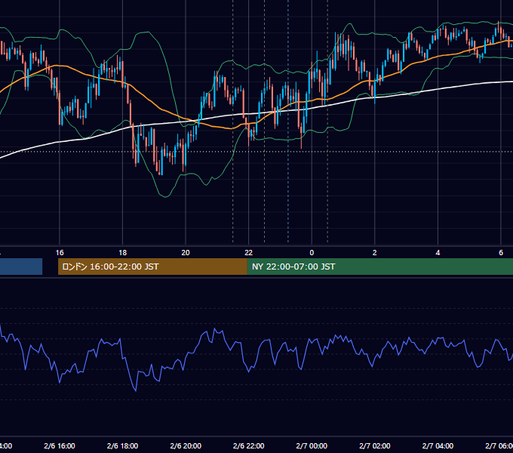Click the "2/7 02:00" label on the oscillator axis
Viewport: 513px width, 453px height.
tap(375, 445)
